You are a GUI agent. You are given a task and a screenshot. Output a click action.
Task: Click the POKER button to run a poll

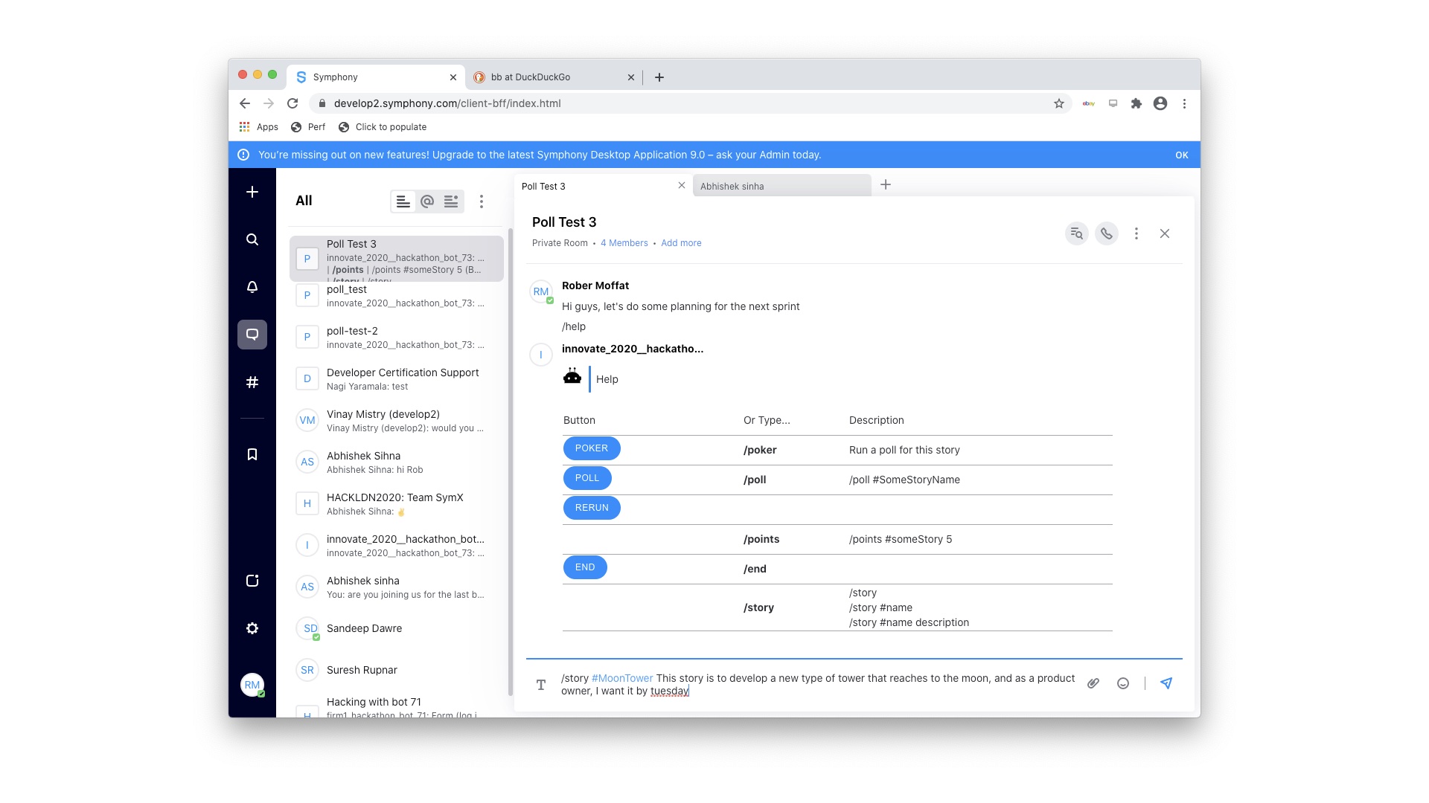[x=591, y=448]
